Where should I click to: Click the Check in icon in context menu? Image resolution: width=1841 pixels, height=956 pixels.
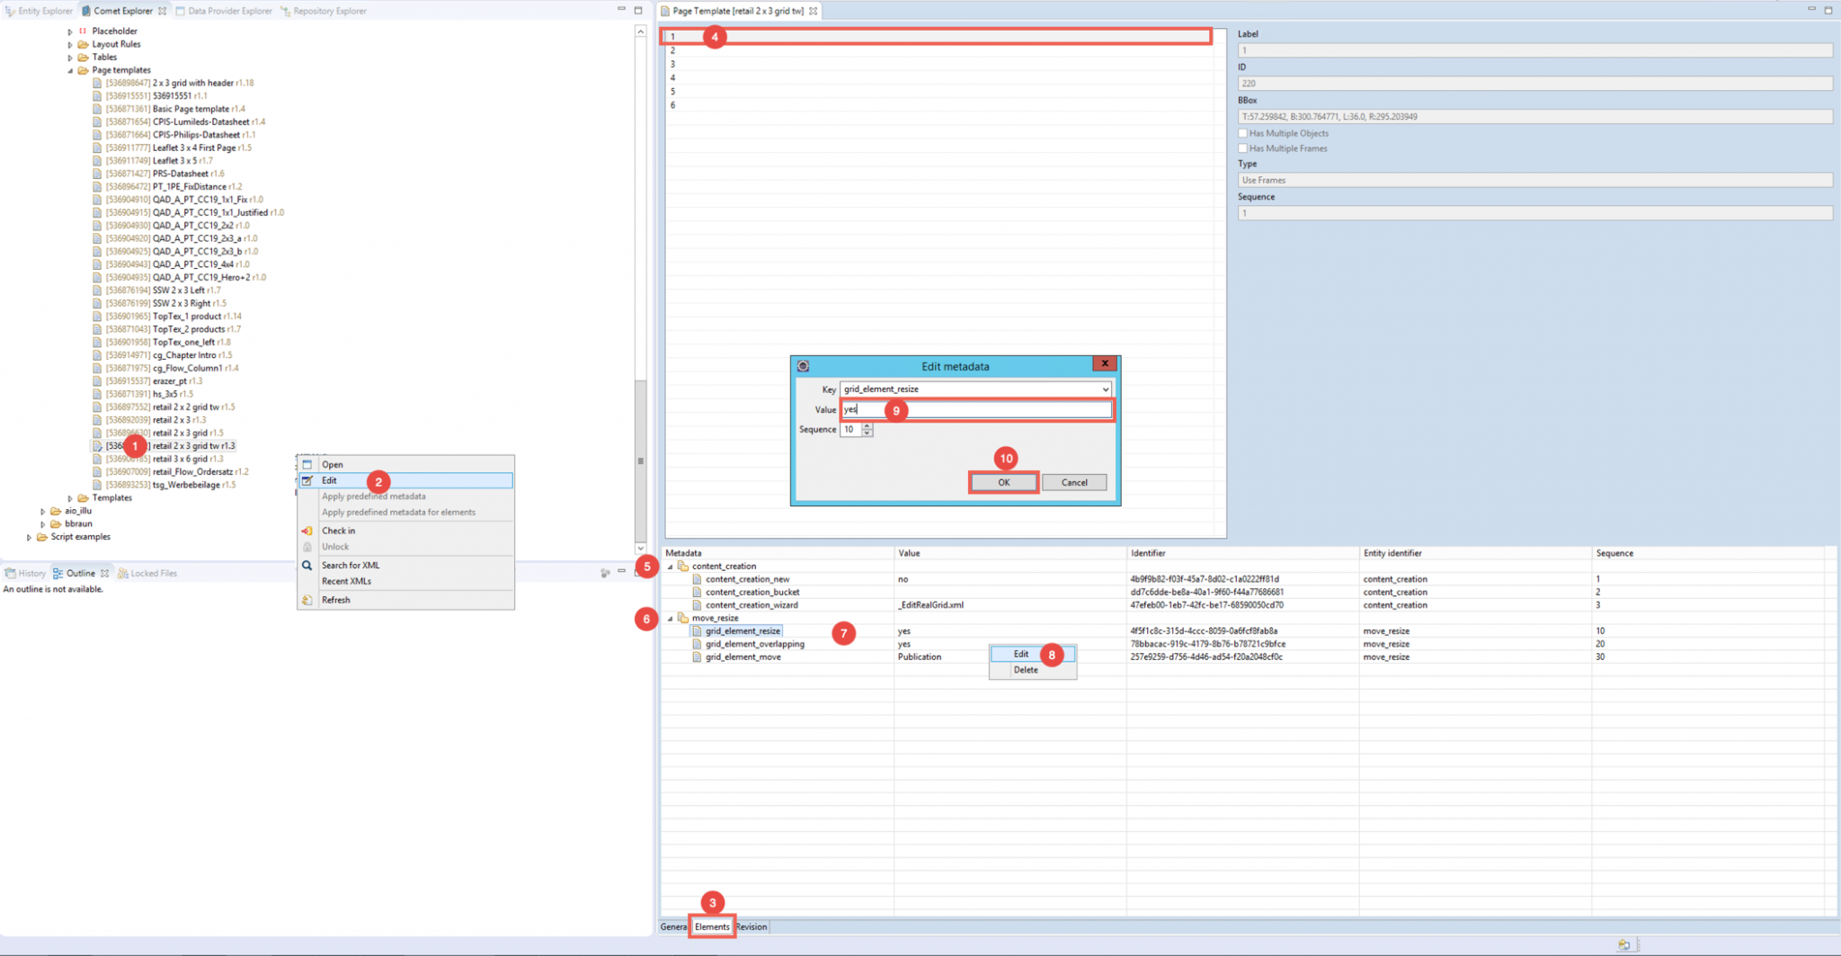pyautogui.click(x=307, y=531)
